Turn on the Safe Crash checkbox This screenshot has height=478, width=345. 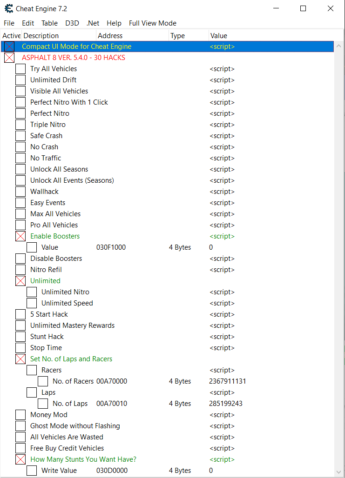(20, 136)
